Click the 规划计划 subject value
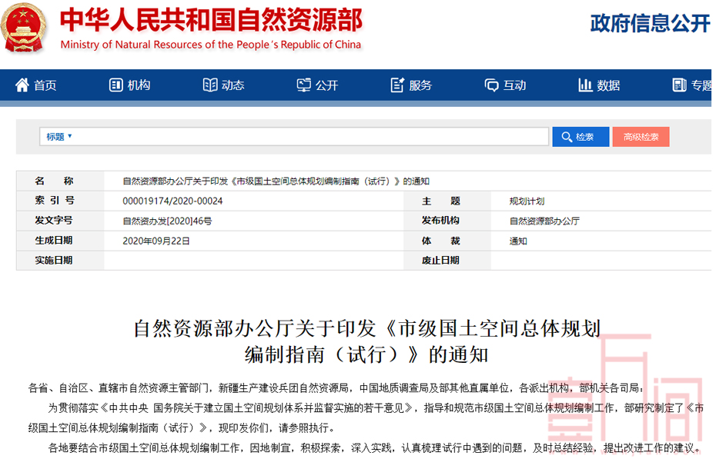 click(527, 201)
